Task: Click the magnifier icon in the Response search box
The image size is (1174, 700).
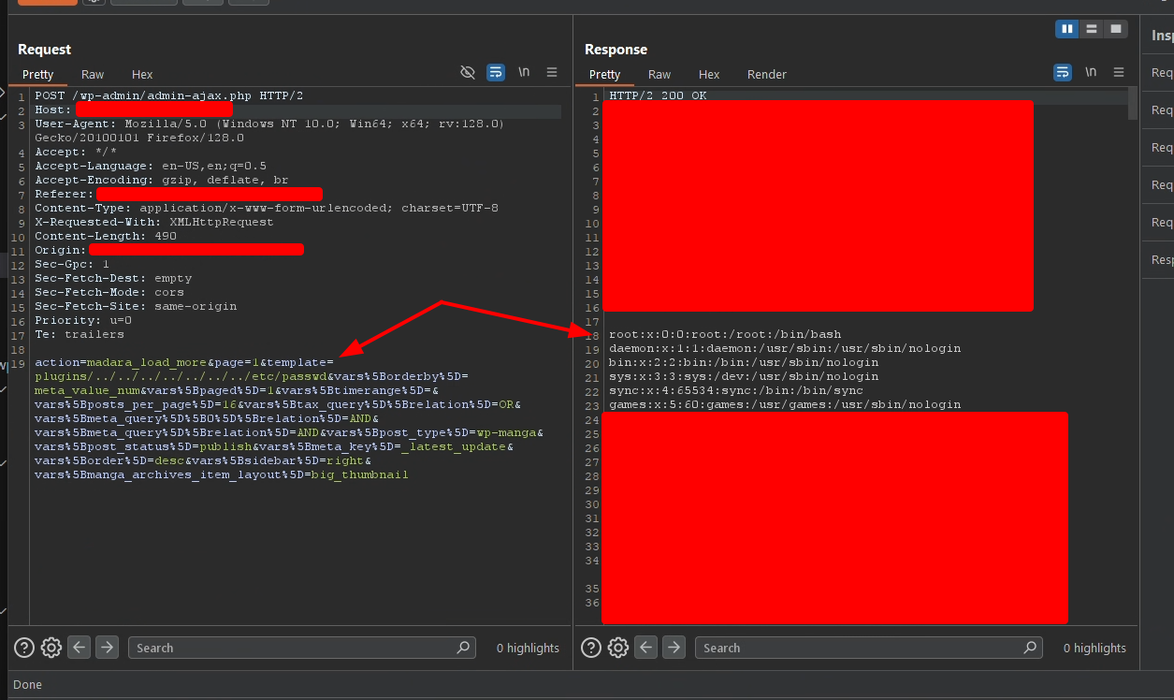Action: point(1030,647)
